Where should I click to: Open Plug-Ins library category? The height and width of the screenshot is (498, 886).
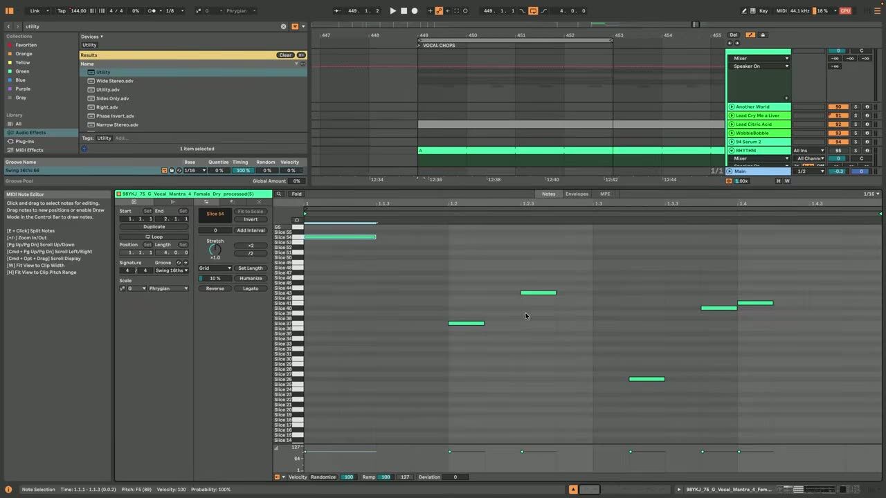pyautogui.click(x=25, y=141)
